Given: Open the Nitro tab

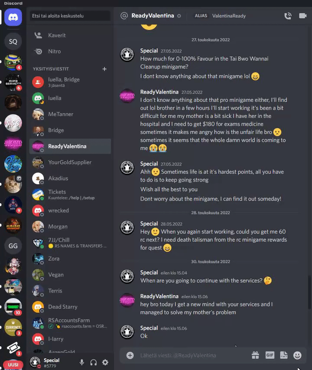Looking at the screenshot, I should pyautogui.click(x=70, y=52).
